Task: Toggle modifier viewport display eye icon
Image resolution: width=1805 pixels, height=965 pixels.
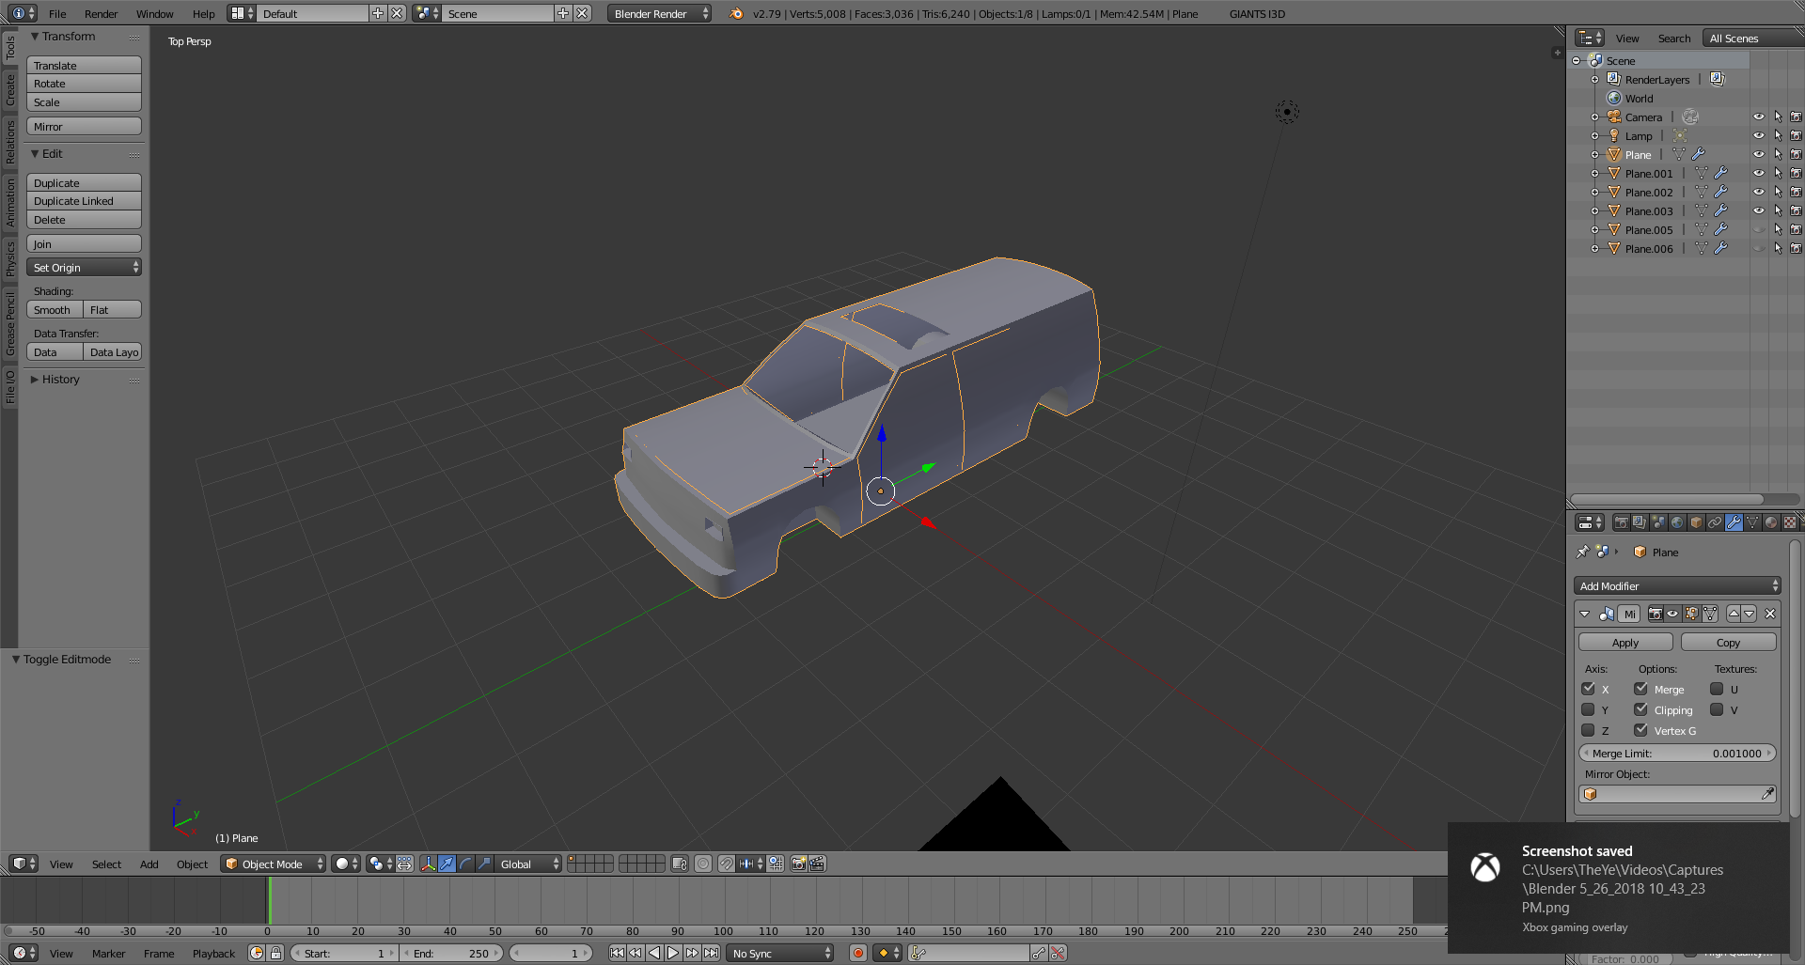Action: point(1673,614)
